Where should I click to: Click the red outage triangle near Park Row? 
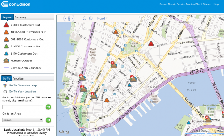coord(151,43)
